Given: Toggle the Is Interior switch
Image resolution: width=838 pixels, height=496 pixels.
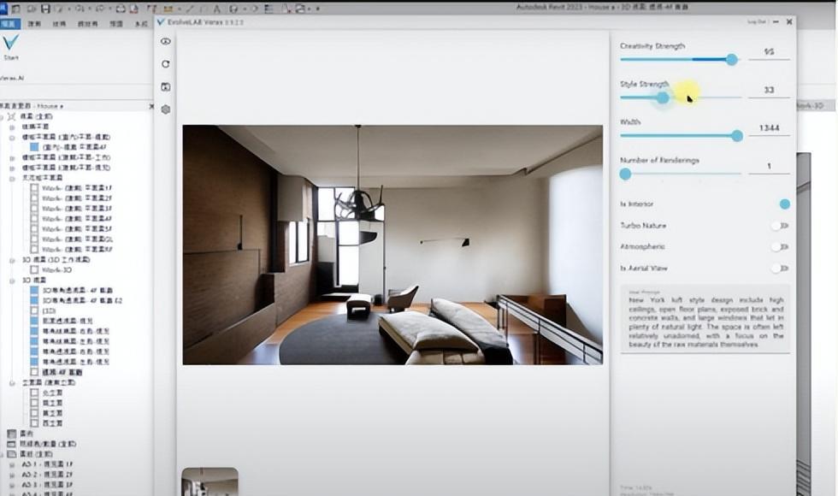Looking at the screenshot, I should pos(784,204).
